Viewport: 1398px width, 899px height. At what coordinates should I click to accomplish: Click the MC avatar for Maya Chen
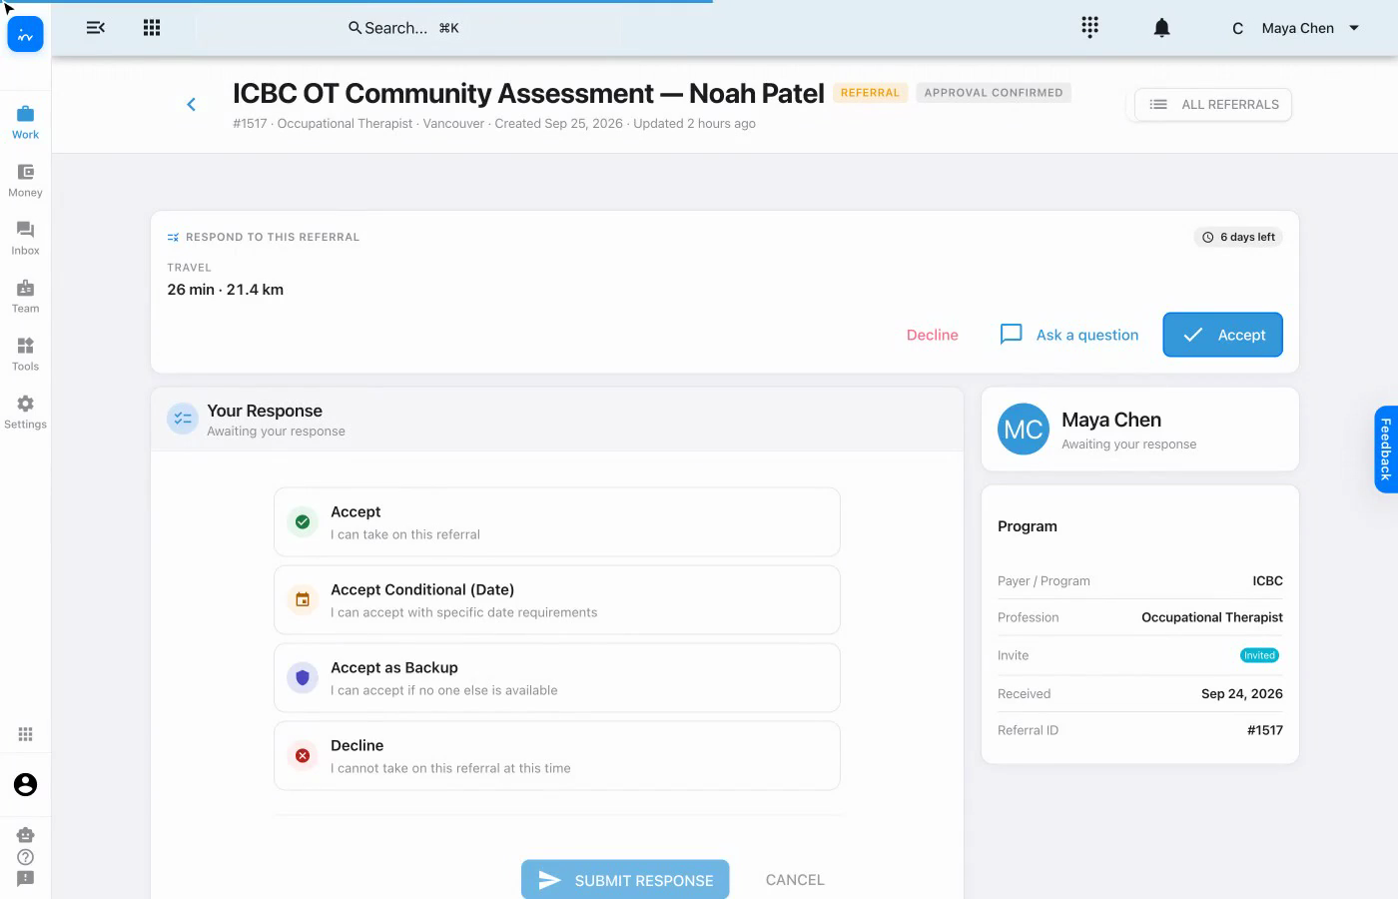pyautogui.click(x=1024, y=430)
